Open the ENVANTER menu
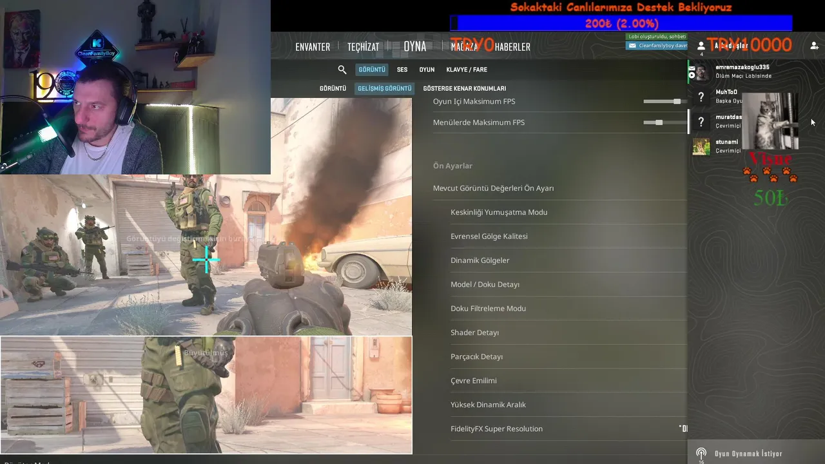Image resolution: width=825 pixels, height=464 pixels. (x=313, y=46)
